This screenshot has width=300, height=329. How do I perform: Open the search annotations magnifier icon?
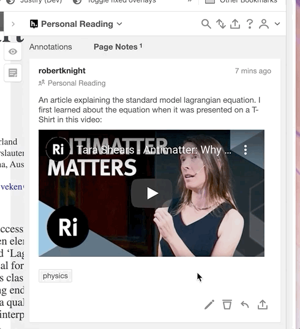tap(206, 24)
